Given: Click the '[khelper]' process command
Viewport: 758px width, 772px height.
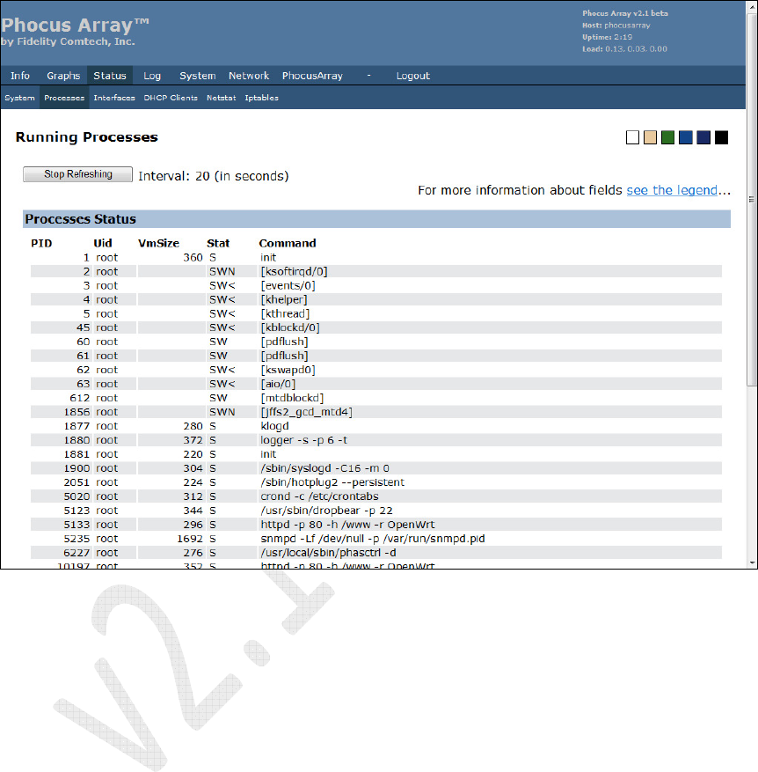Looking at the screenshot, I should [284, 299].
